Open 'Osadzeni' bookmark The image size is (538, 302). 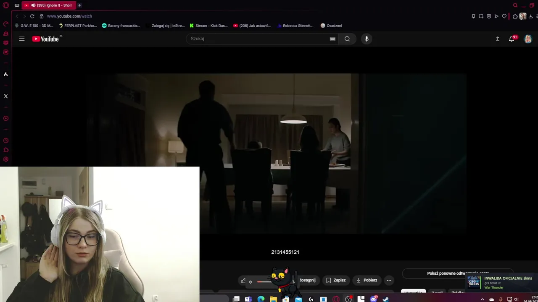[x=331, y=26]
